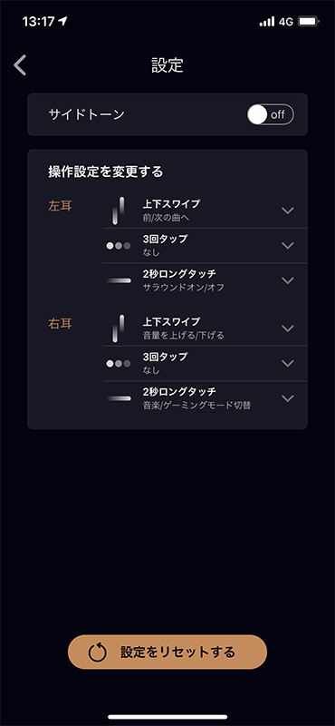This screenshot has height=726, width=335.
Task: Tap the circular reset arrow icon
Action: click(98, 652)
